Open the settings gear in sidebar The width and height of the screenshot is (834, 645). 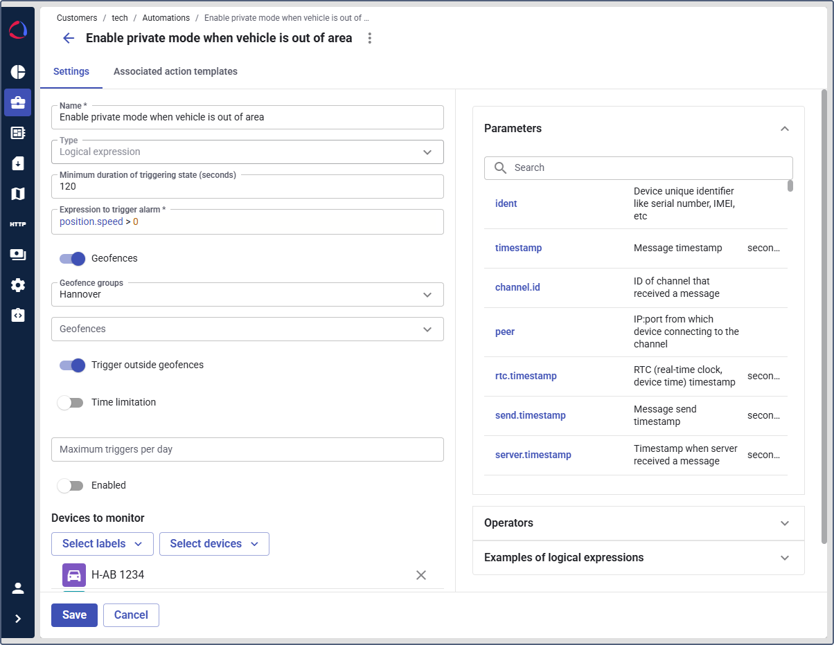click(18, 285)
